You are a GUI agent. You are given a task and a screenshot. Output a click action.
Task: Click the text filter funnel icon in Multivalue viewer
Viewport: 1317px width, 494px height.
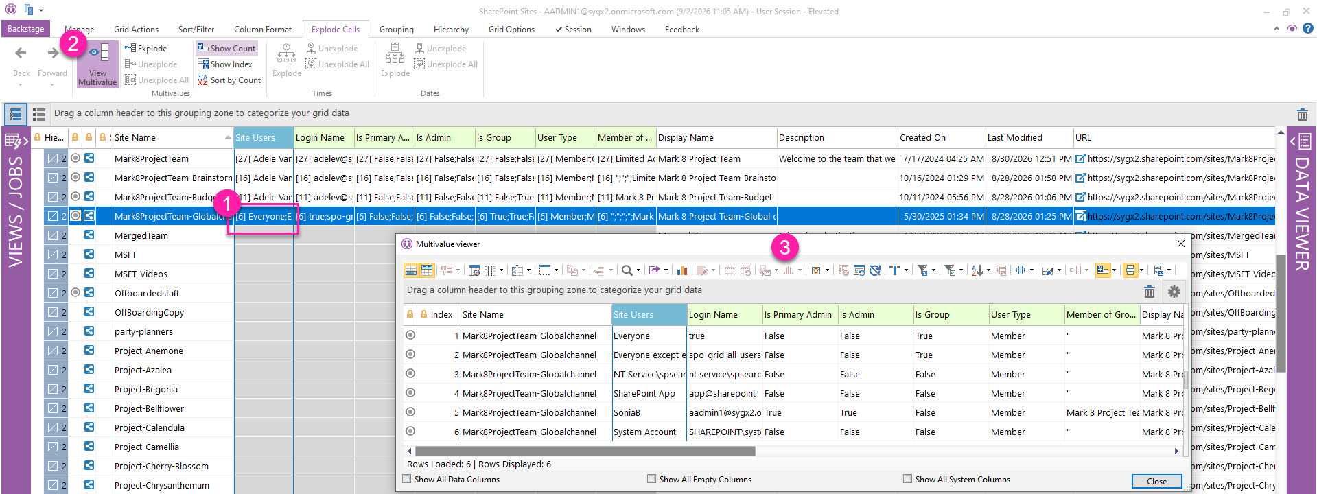pos(923,270)
